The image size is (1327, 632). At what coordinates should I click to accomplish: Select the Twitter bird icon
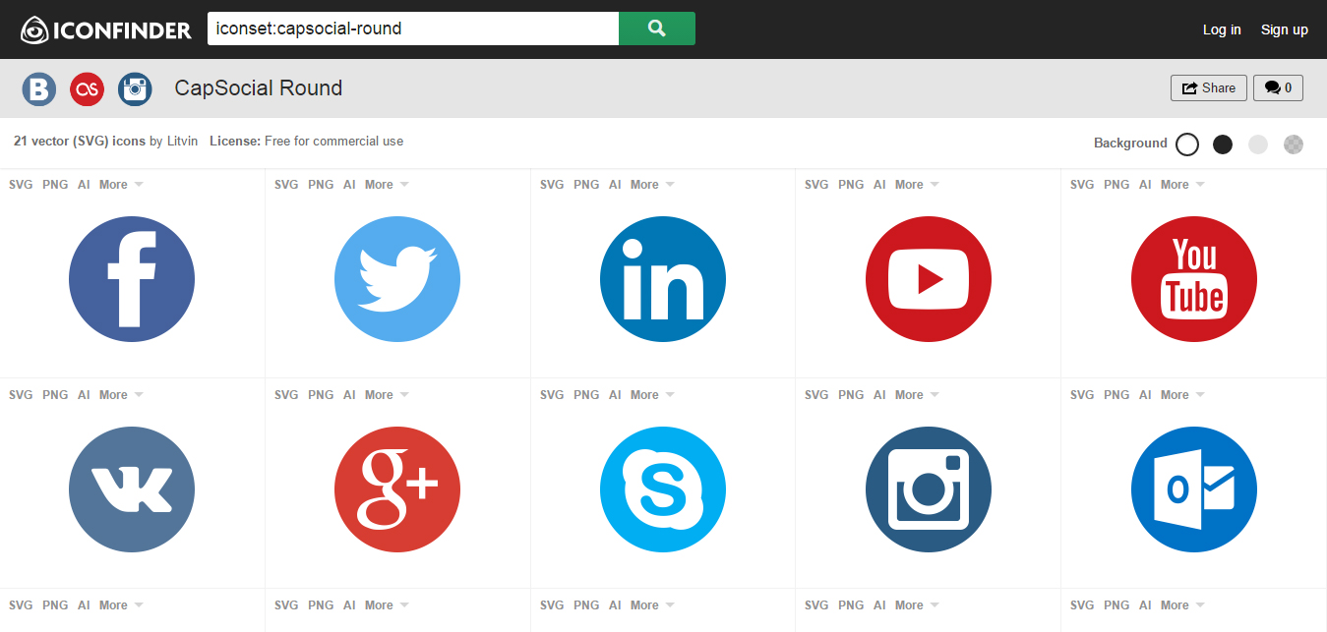pyautogui.click(x=397, y=279)
